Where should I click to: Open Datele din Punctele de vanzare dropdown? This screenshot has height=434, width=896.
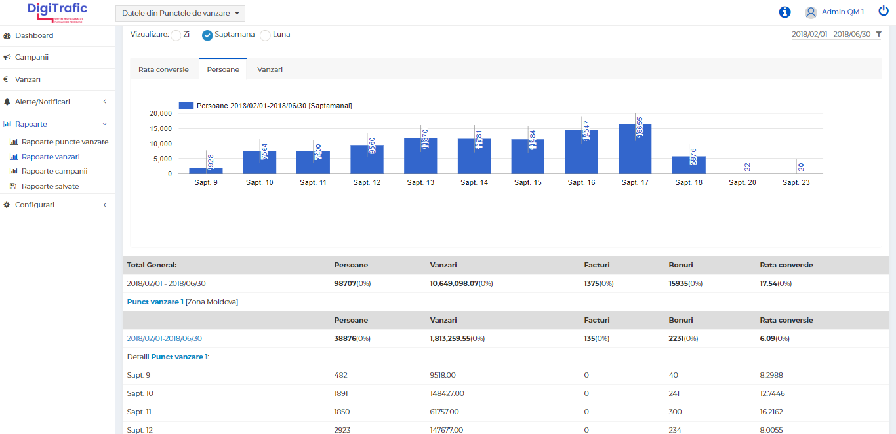point(180,13)
